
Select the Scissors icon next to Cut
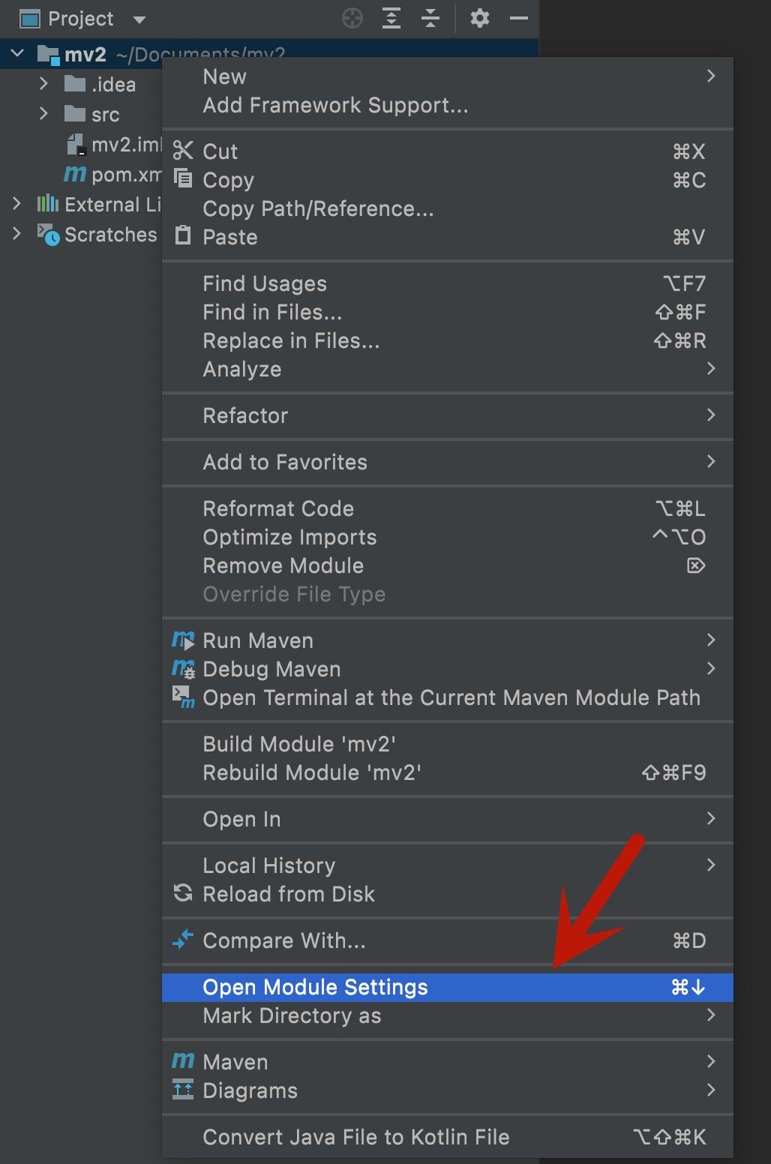[x=182, y=151]
